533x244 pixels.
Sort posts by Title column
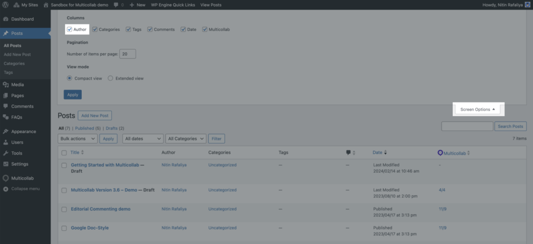pyautogui.click(x=77, y=152)
